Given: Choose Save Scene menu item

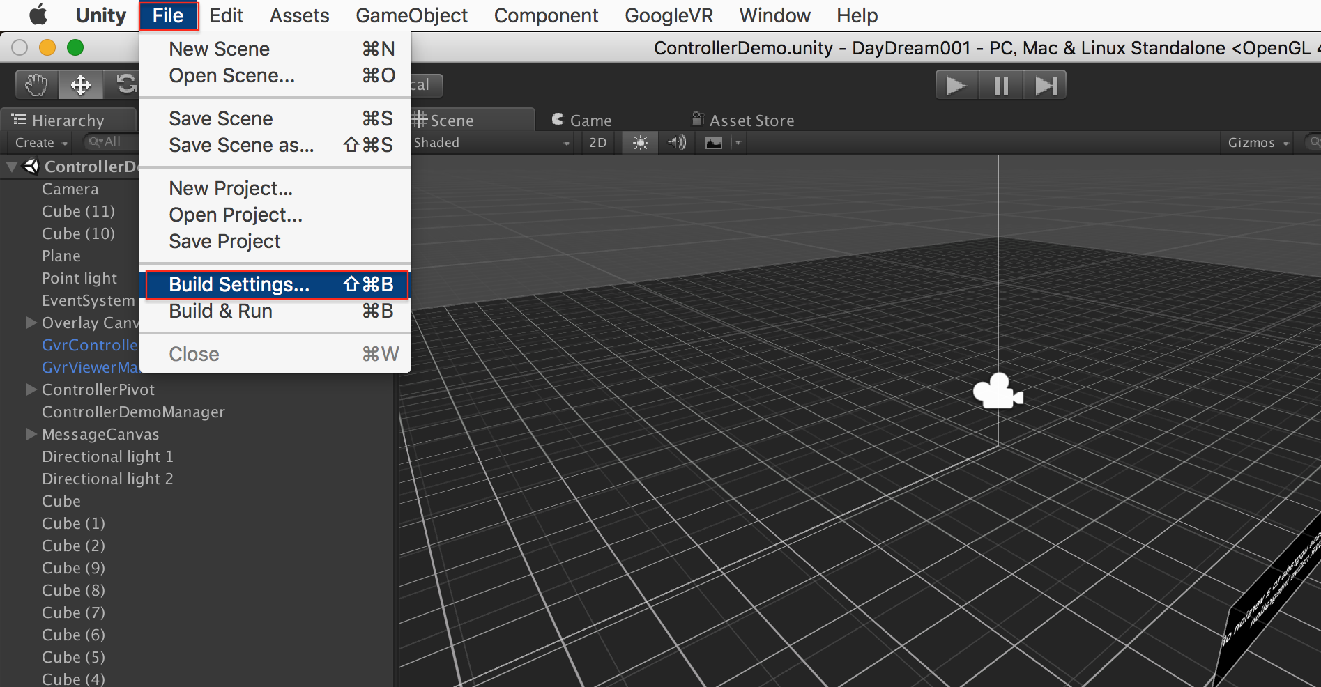Looking at the screenshot, I should 275,118.
